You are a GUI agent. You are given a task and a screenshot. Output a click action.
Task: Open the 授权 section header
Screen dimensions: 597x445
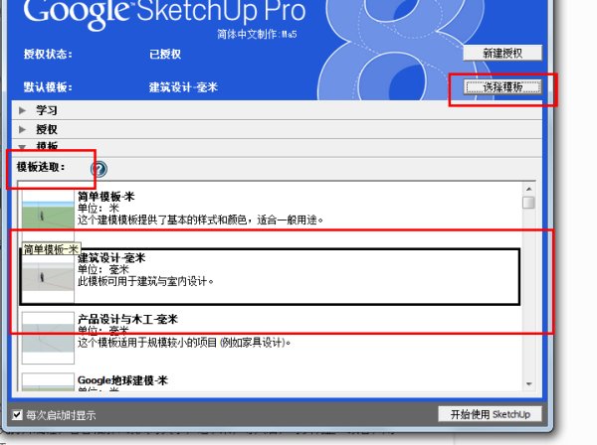277,129
